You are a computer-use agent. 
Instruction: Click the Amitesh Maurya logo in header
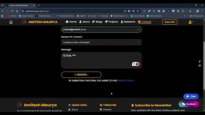coord(39,22)
